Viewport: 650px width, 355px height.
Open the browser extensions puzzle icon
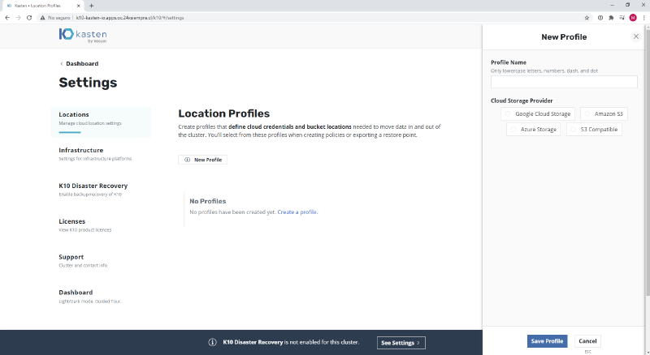[611, 18]
